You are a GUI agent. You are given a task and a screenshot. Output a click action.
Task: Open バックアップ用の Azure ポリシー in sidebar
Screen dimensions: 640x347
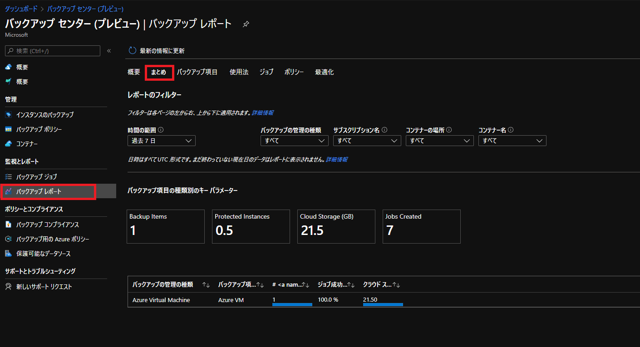54,239
